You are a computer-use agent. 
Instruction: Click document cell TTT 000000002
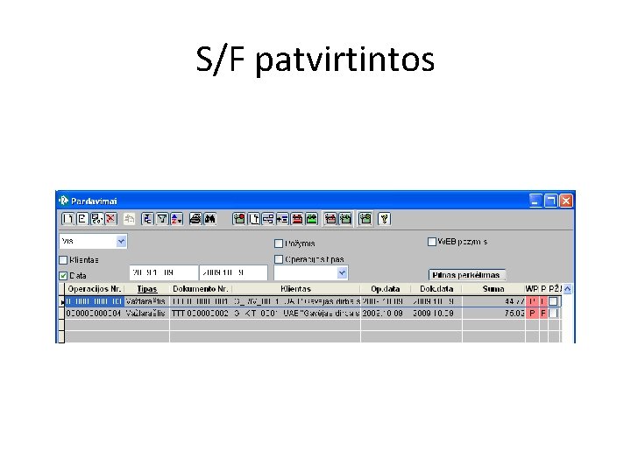pos(201,314)
